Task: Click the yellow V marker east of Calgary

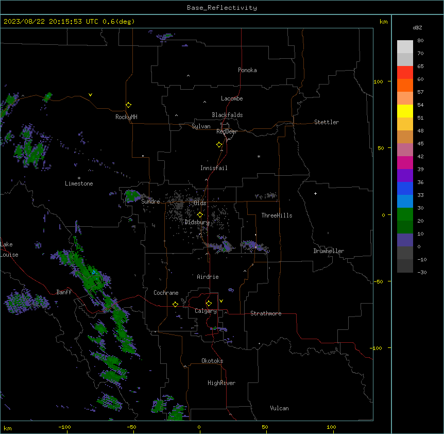Action: point(221,301)
